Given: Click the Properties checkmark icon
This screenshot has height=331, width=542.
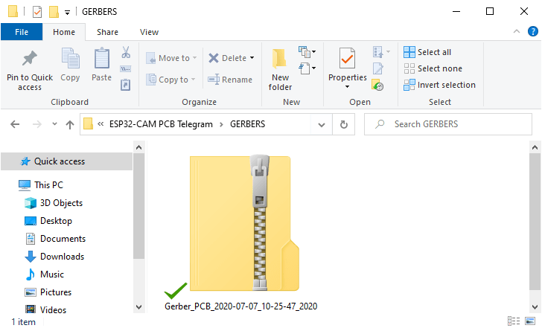Looking at the screenshot, I should tap(347, 58).
